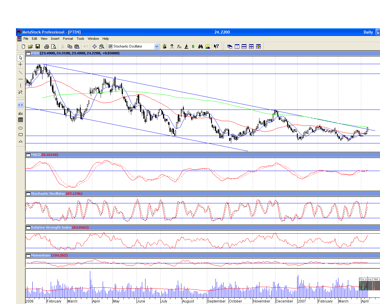The width and height of the screenshot is (380, 304).
Task: Click the binoculars Explorer icon
Action: click(200, 47)
